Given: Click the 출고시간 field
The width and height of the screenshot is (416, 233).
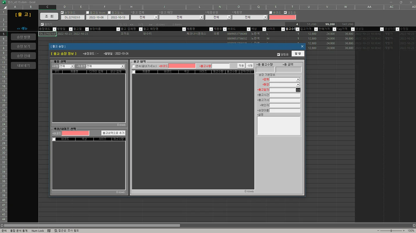Looking at the screenshot, I should point(285,95).
